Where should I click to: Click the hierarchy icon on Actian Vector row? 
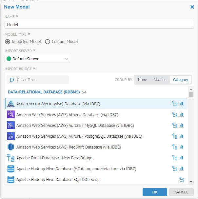(174, 104)
